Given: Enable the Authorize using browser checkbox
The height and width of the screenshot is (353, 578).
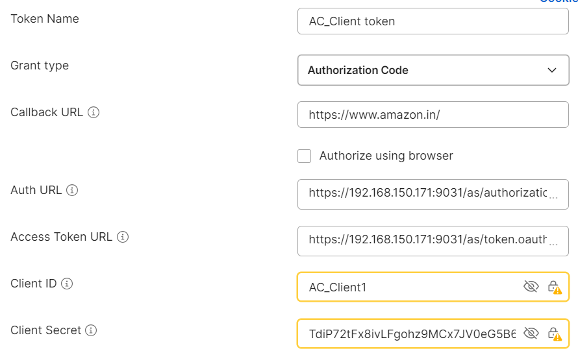Looking at the screenshot, I should click(x=304, y=156).
